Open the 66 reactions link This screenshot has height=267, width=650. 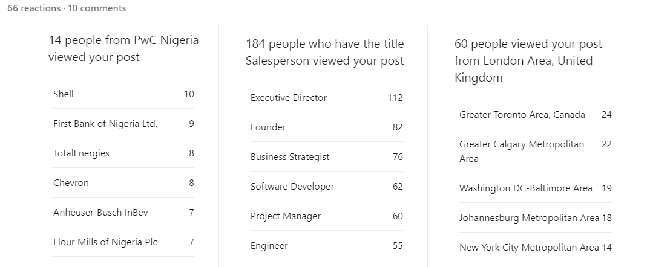point(33,8)
